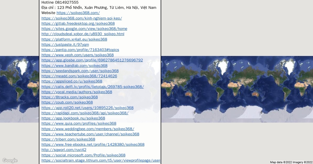Open the pantip.com profile topics link

coord(80,50)
